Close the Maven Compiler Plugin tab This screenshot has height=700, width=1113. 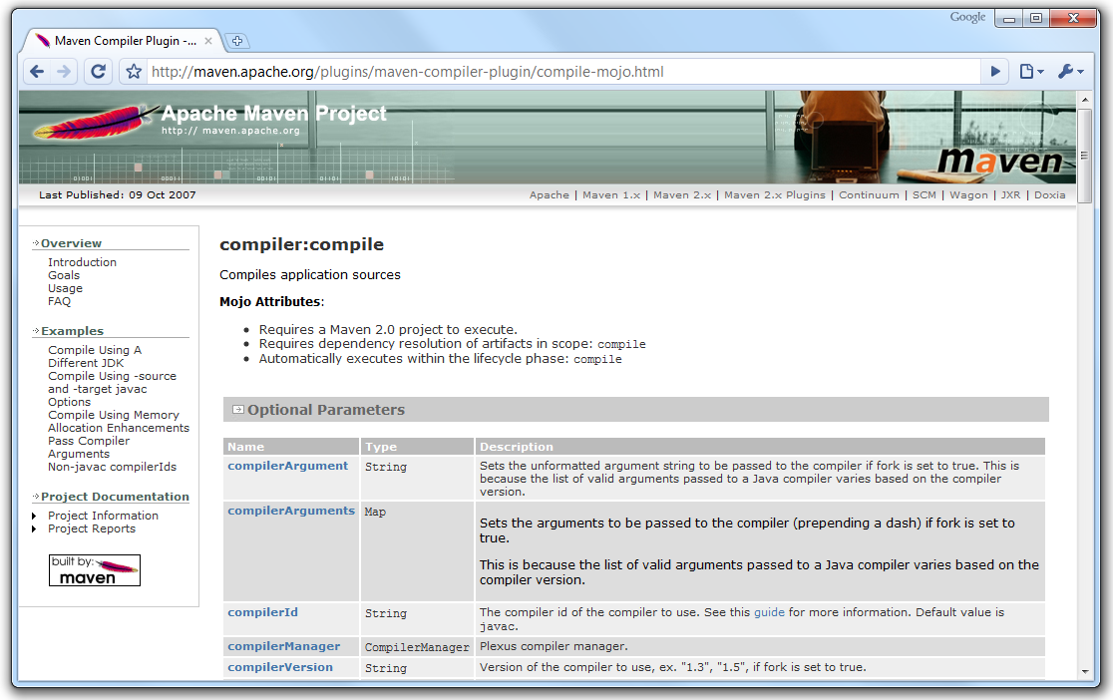(209, 41)
